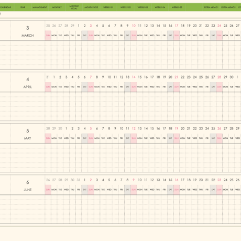Click gray date 31 in April row
This screenshot has height=241, width=241.
pos(48,77)
